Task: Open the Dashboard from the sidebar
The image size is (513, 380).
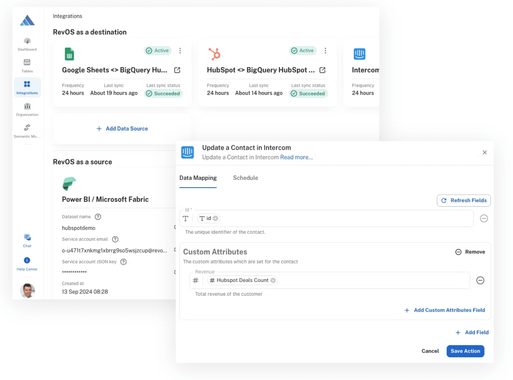Action: [x=27, y=44]
